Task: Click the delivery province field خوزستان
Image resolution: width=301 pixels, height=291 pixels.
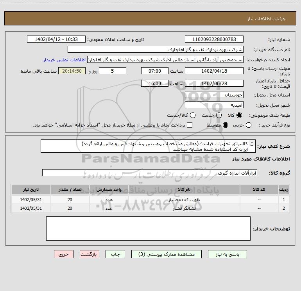Action: click(214, 95)
